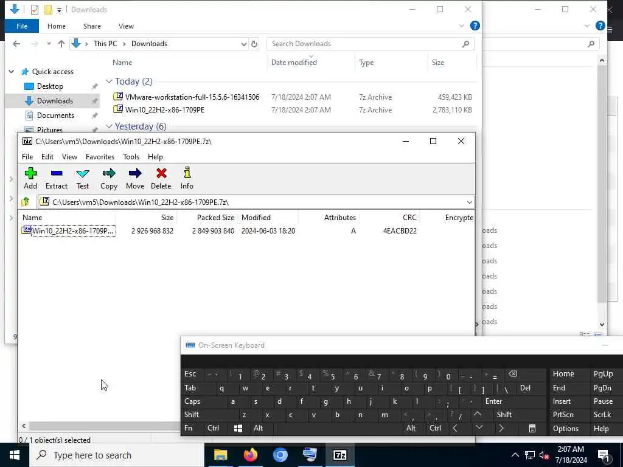Open the Favorites menu in 7-Zip

100,157
